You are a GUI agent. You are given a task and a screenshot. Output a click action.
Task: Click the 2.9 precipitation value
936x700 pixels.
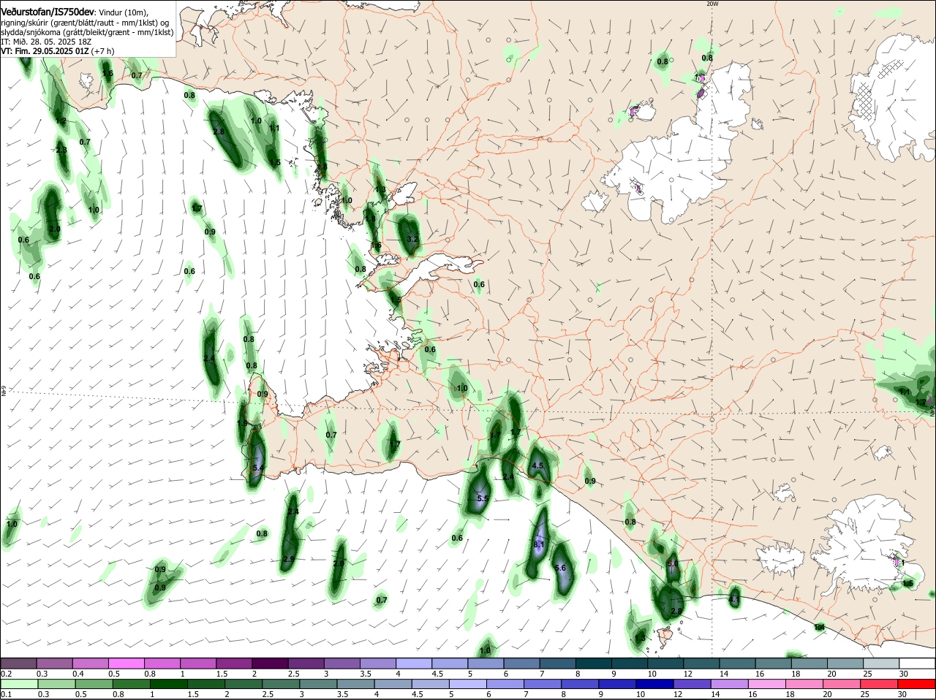(x=289, y=559)
